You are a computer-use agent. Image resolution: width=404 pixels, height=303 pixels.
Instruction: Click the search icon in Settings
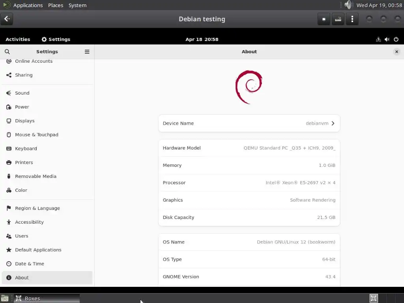pos(7,52)
